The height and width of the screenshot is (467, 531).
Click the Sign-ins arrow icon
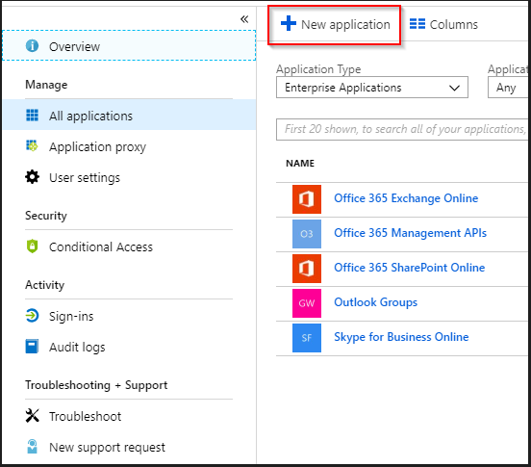coord(32,316)
